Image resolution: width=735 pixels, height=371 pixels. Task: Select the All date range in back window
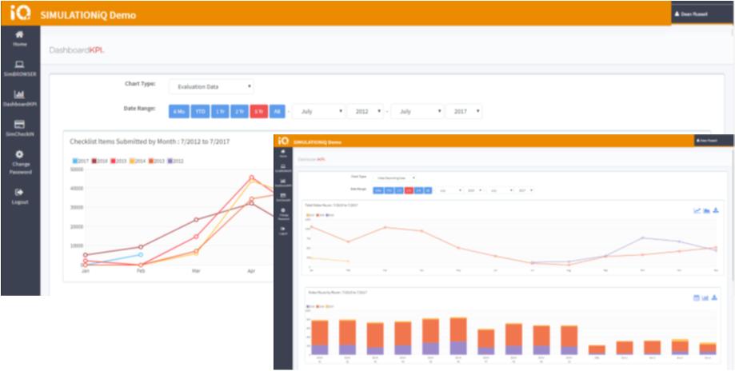(x=277, y=111)
